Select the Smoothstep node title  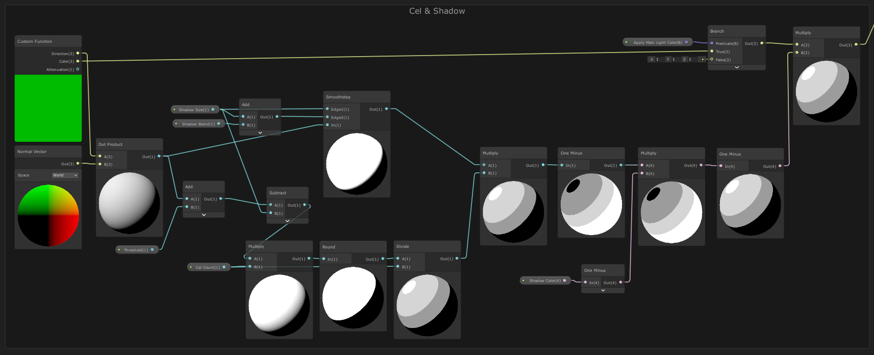pos(338,97)
